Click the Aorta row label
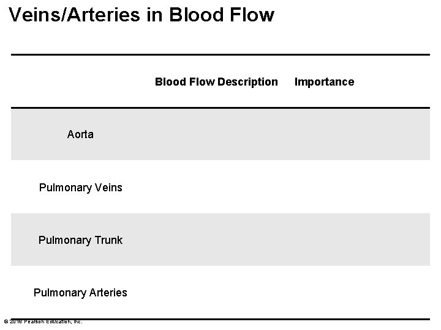 [x=80, y=134]
